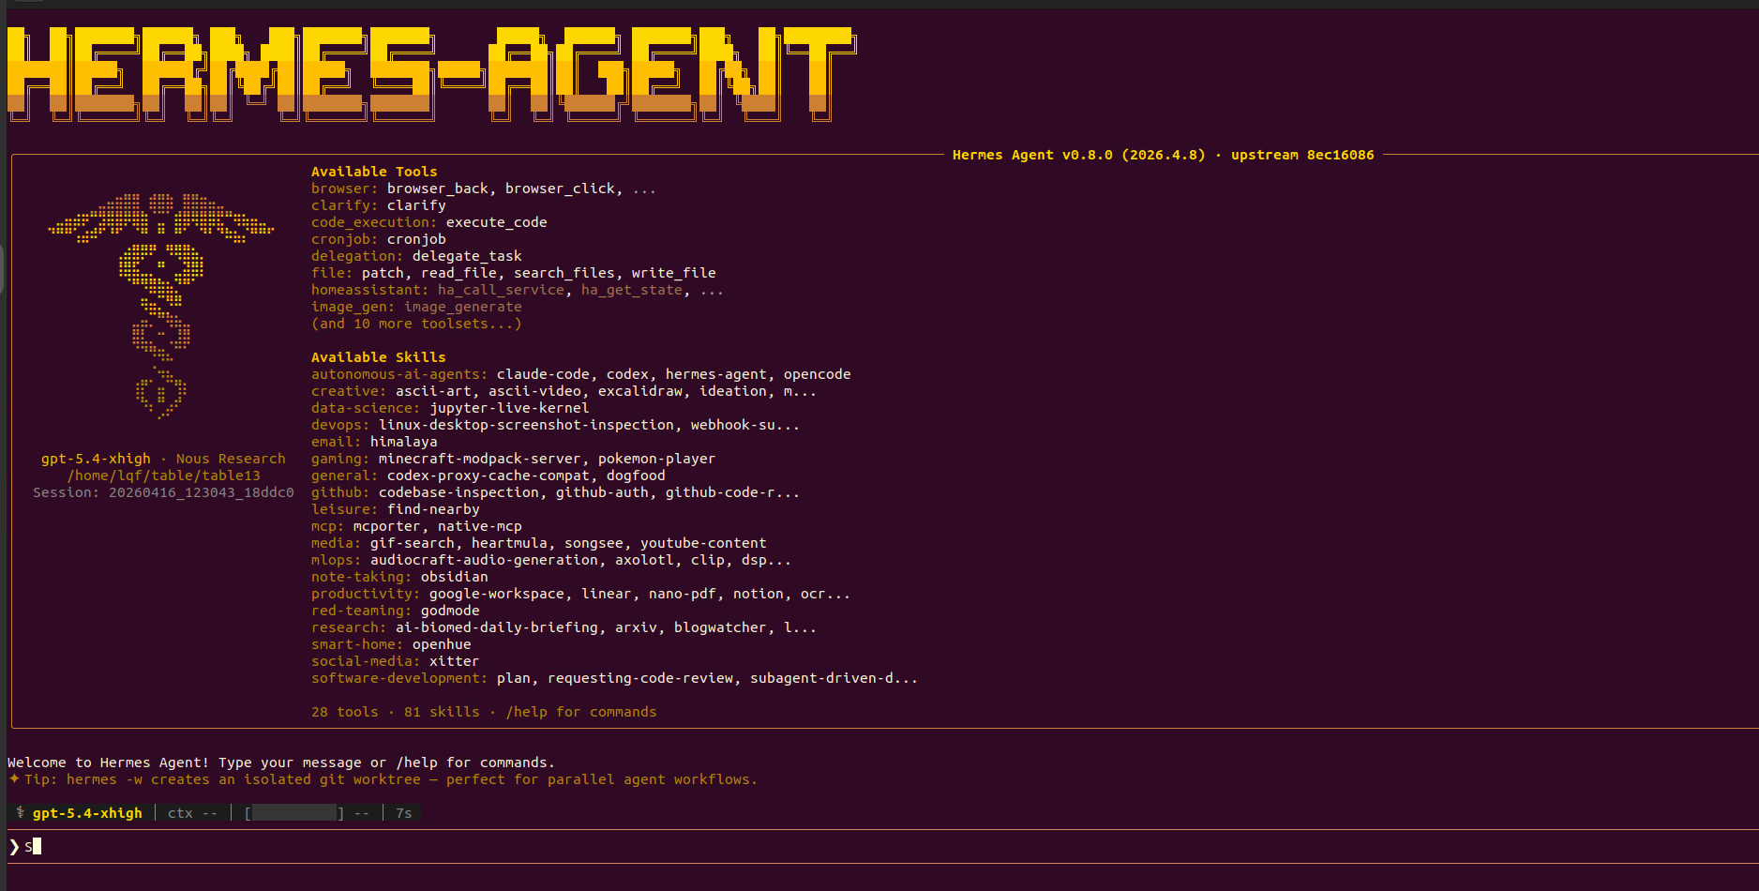Click the "(and 10 more toolsets...)" line
Screen dimensions: 1759x891
[x=416, y=324]
